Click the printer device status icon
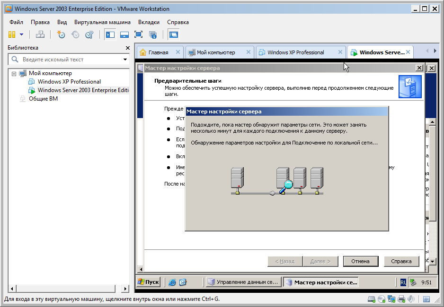 click(401, 299)
